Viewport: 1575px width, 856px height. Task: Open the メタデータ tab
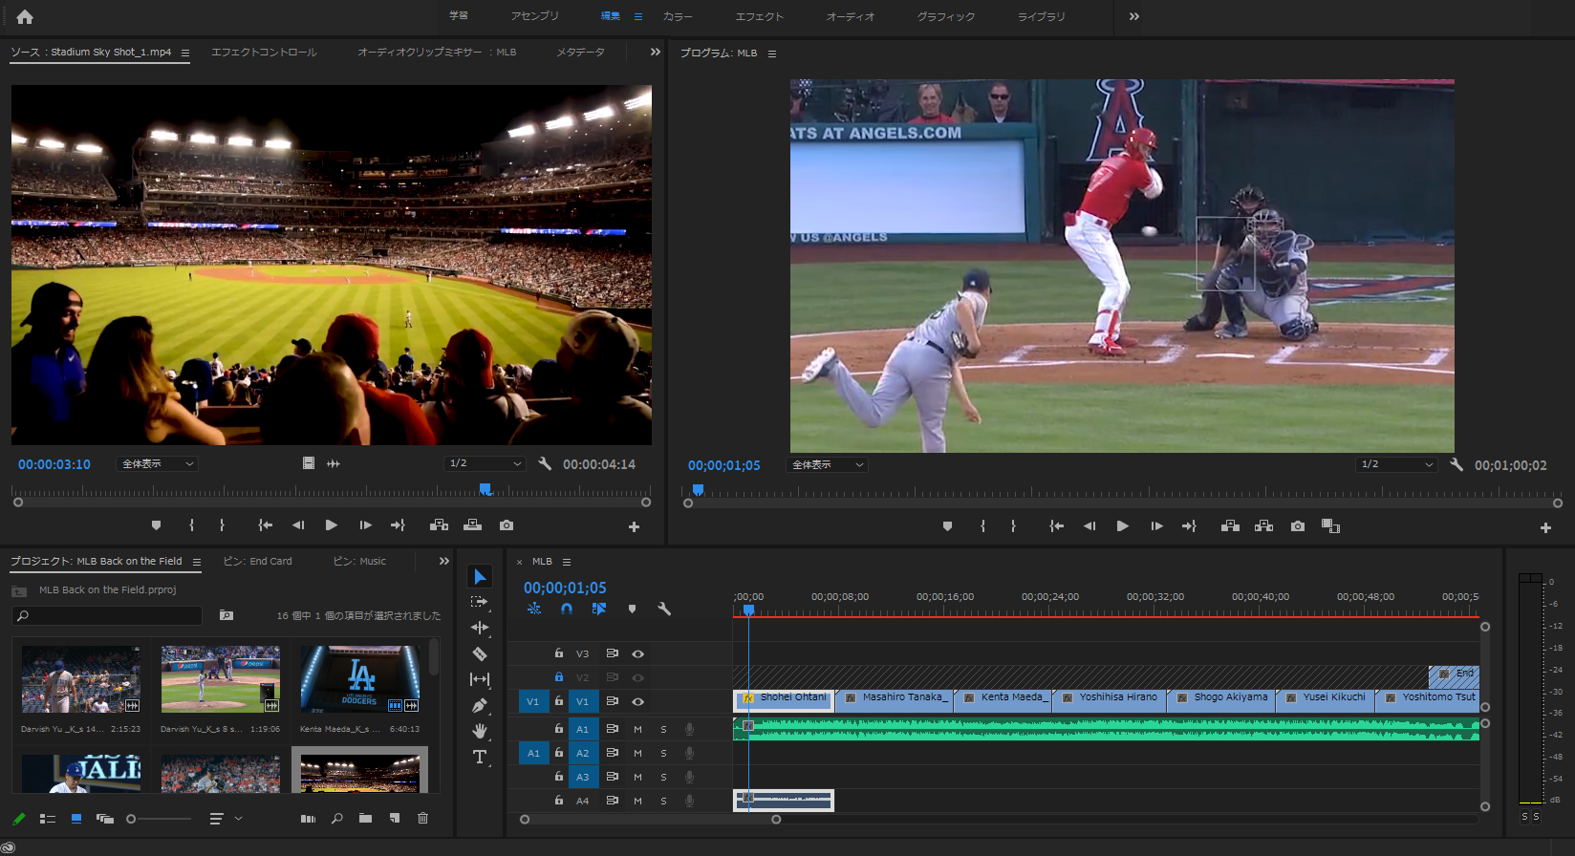(x=580, y=53)
